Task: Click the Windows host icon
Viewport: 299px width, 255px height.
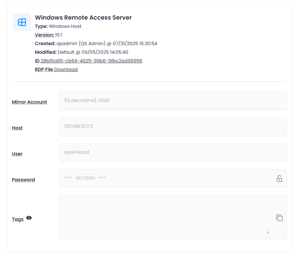Action: tap(22, 22)
